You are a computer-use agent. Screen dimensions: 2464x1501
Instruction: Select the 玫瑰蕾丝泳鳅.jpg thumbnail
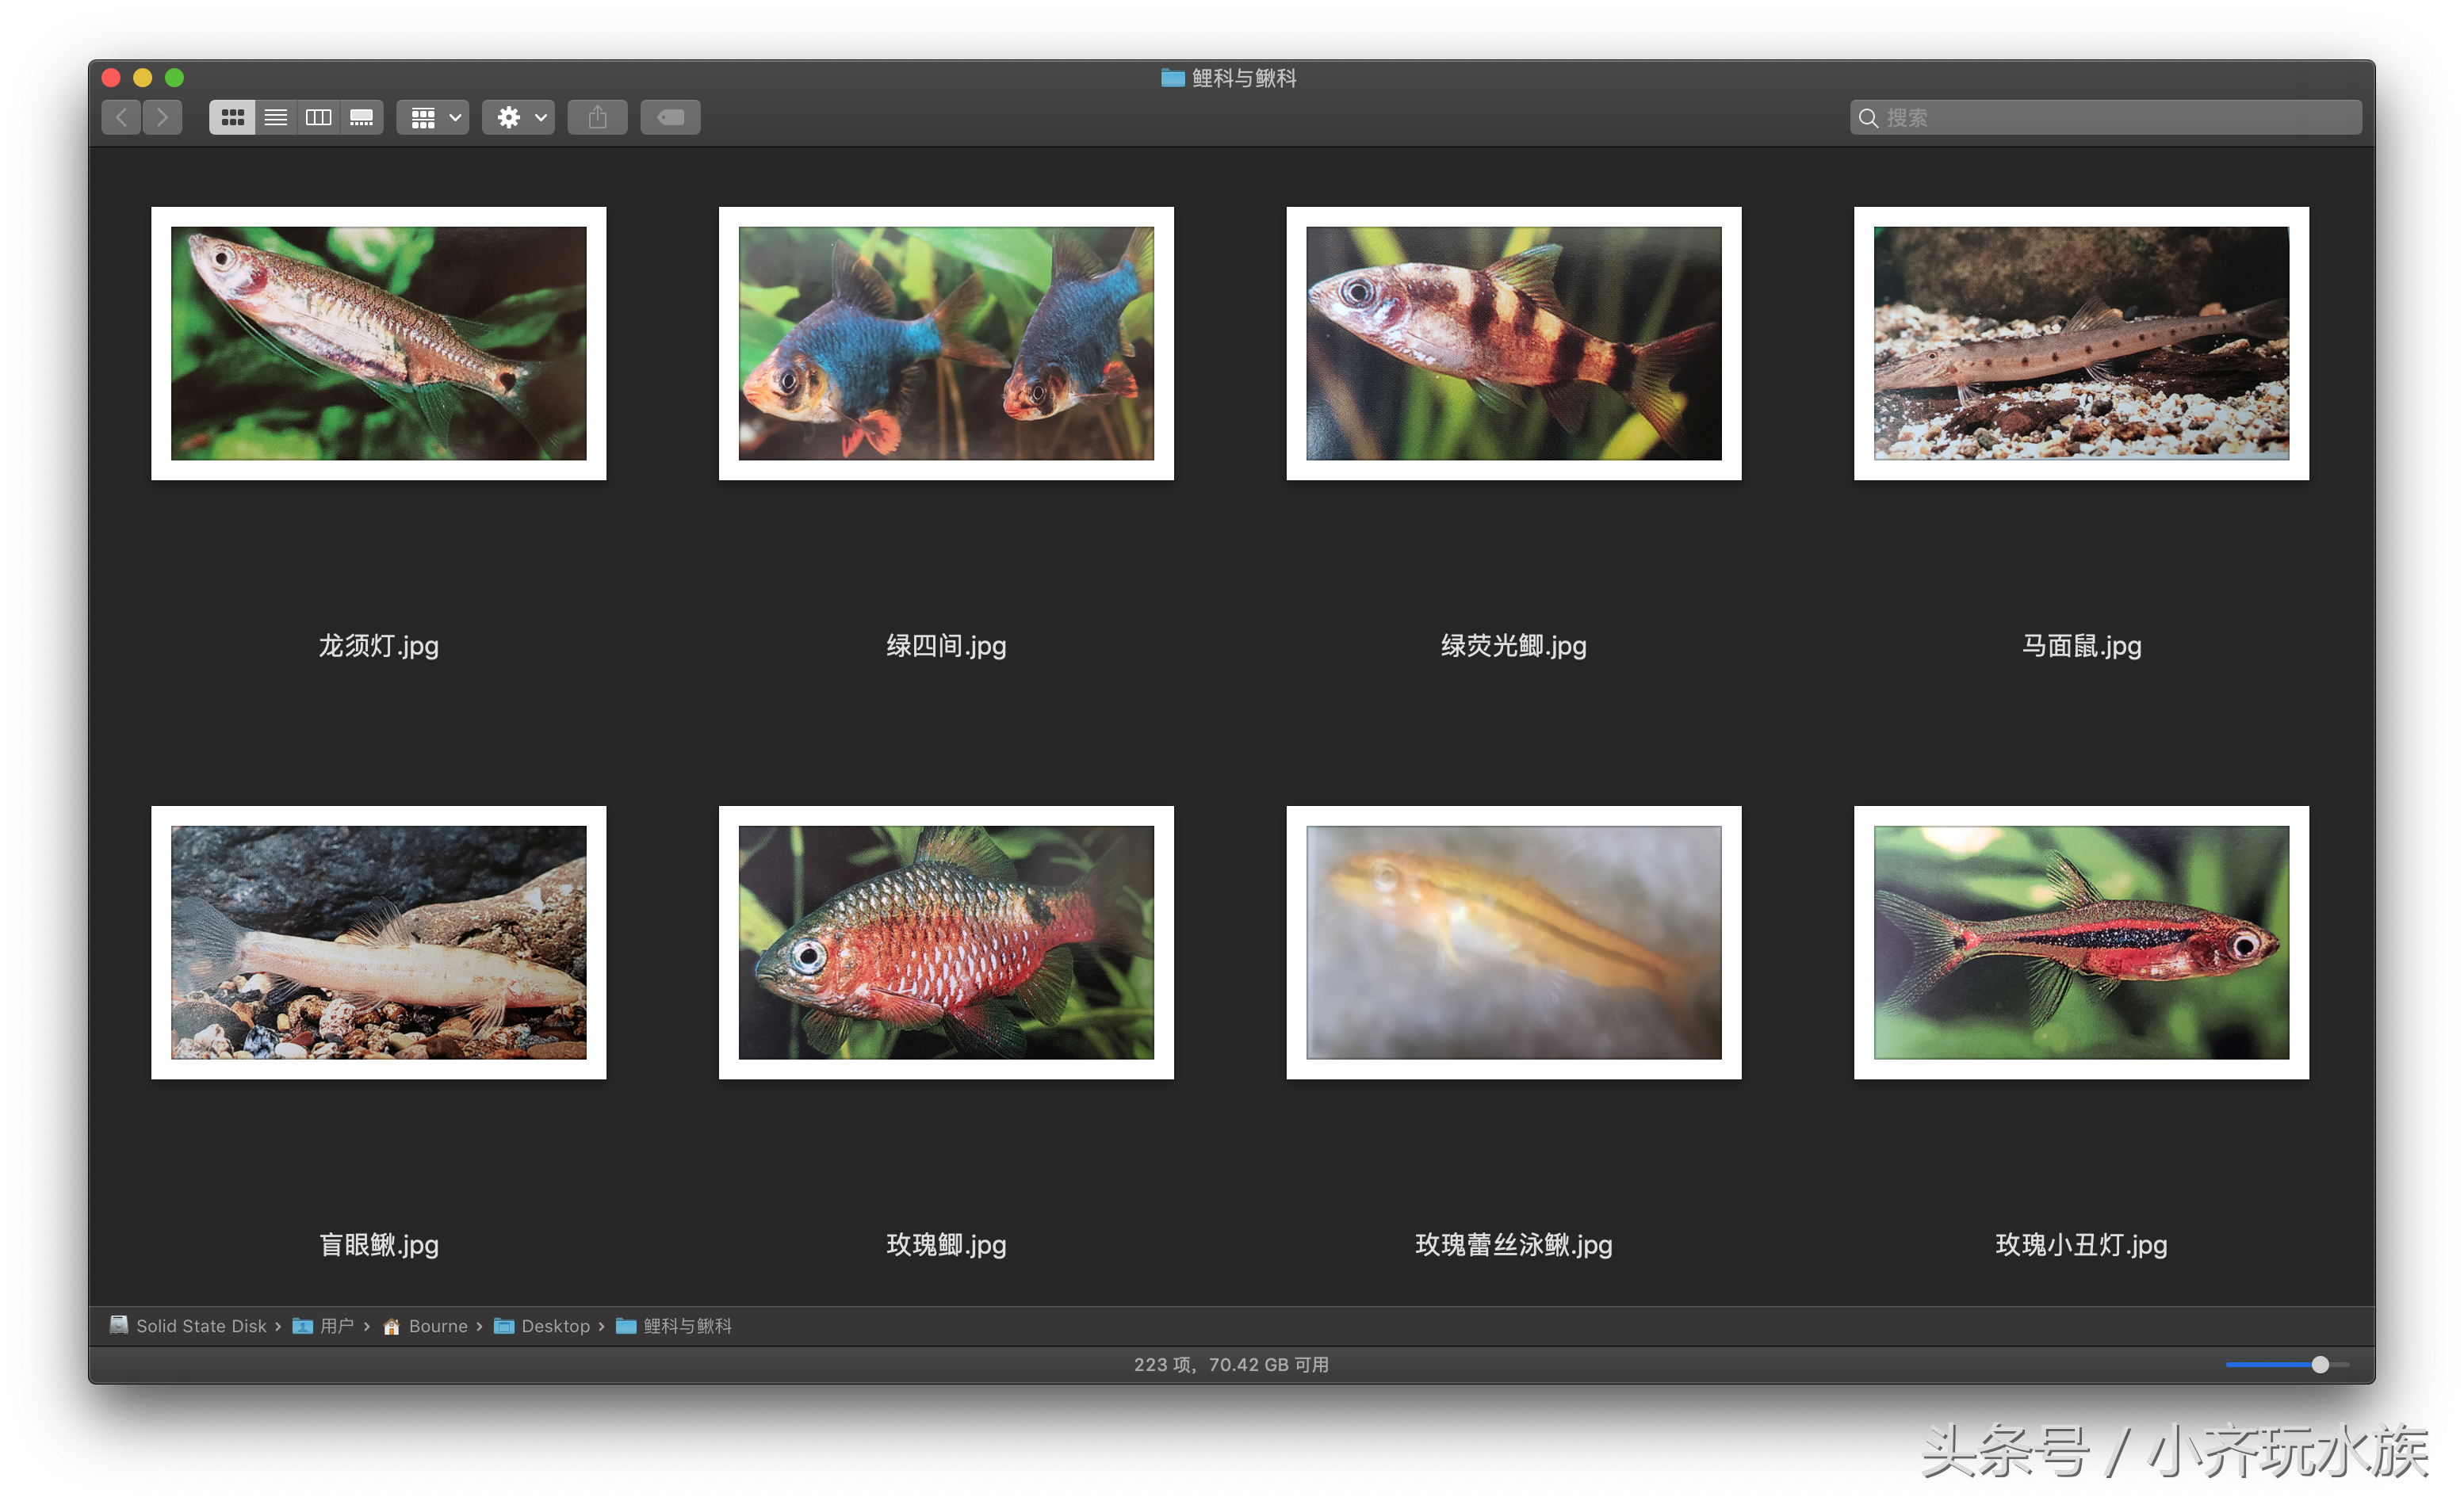1514,942
